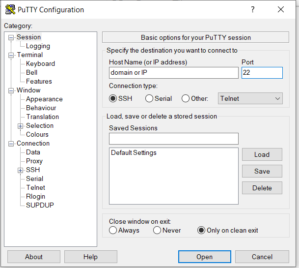This screenshot has height=268, width=299.
Task: Expand the SSH tree node
Action: (21, 170)
